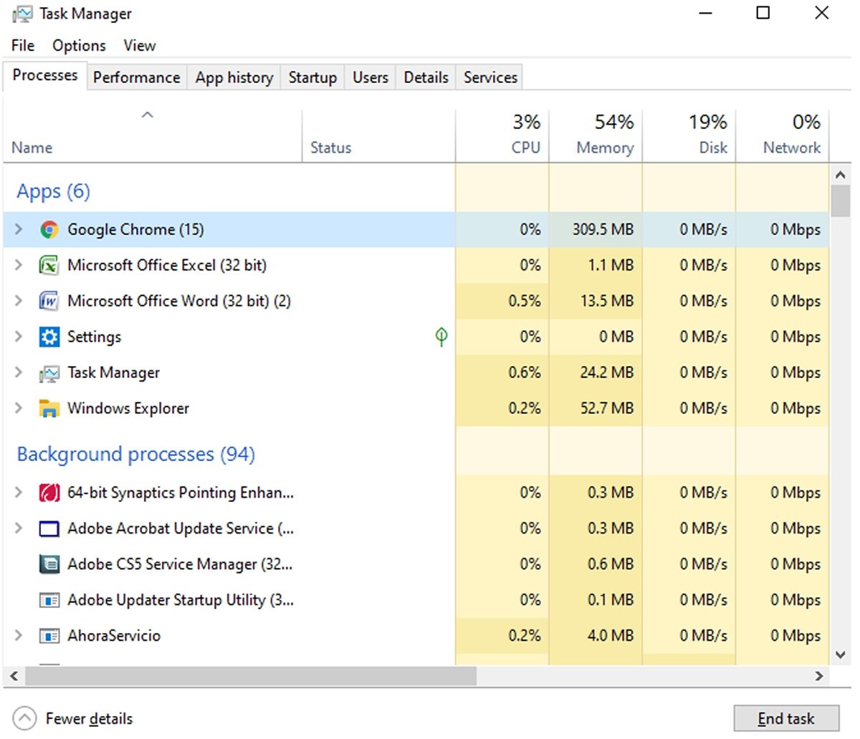Select the Background processes (94) header
This screenshot has height=739, width=860.
tap(136, 454)
